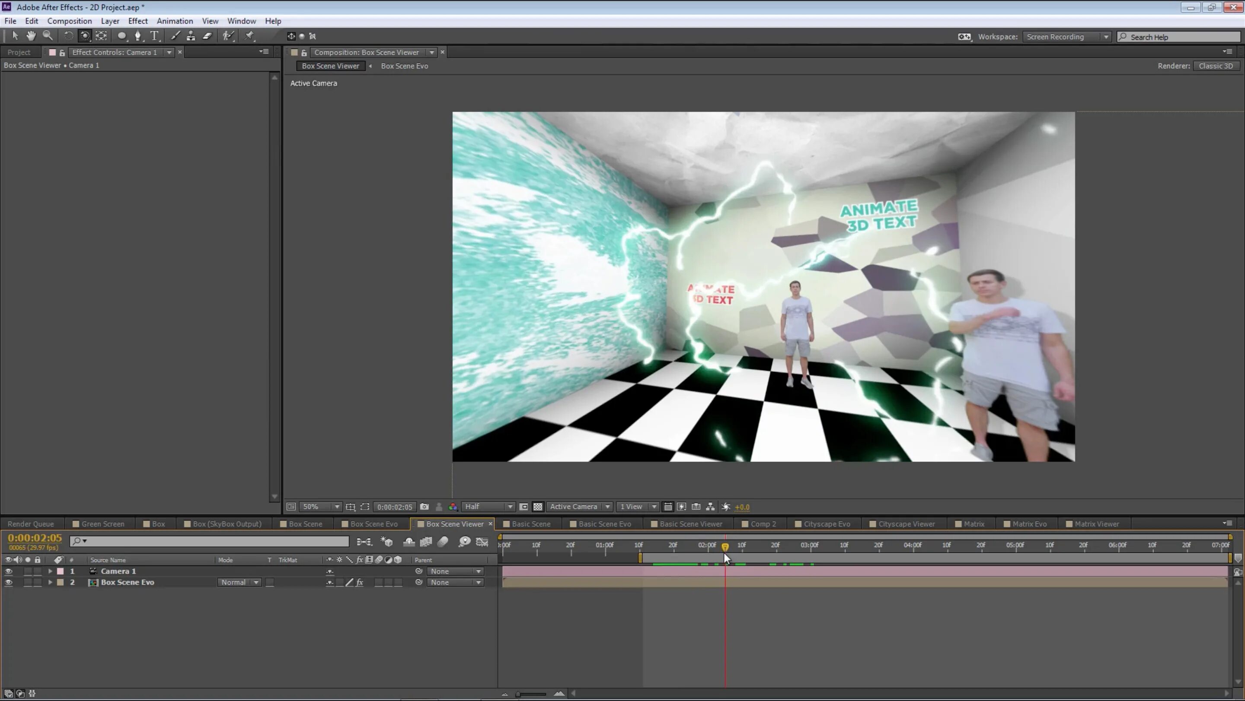This screenshot has height=701, width=1245.
Task: Hide the Box Scene Evo layer
Action: (8, 583)
